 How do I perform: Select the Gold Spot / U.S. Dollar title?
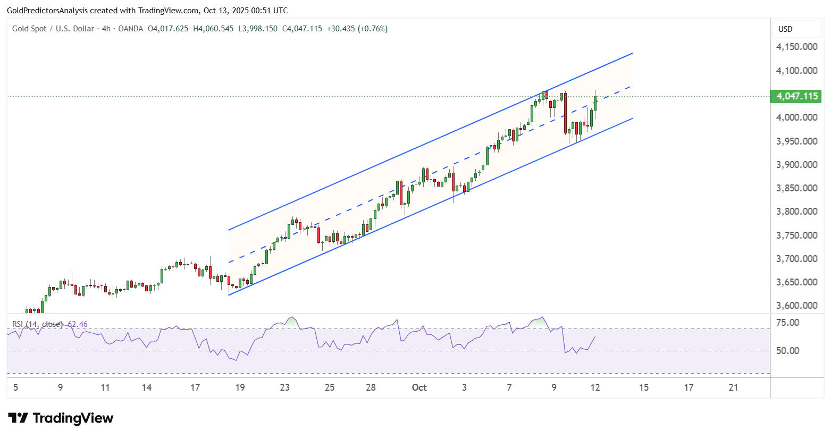tap(53, 29)
